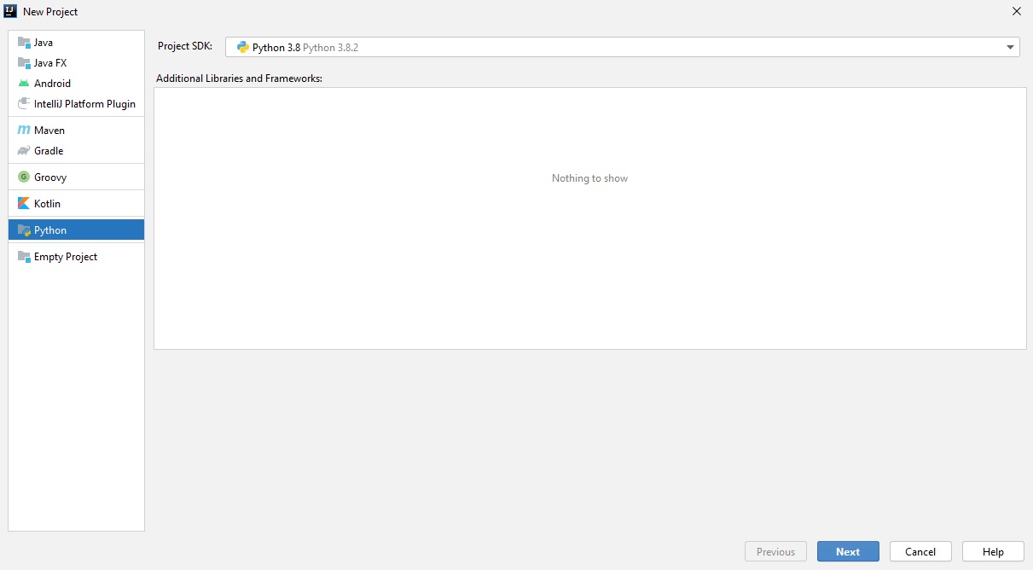Image resolution: width=1033 pixels, height=570 pixels.
Task: Select Java project type
Action: (x=76, y=42)
